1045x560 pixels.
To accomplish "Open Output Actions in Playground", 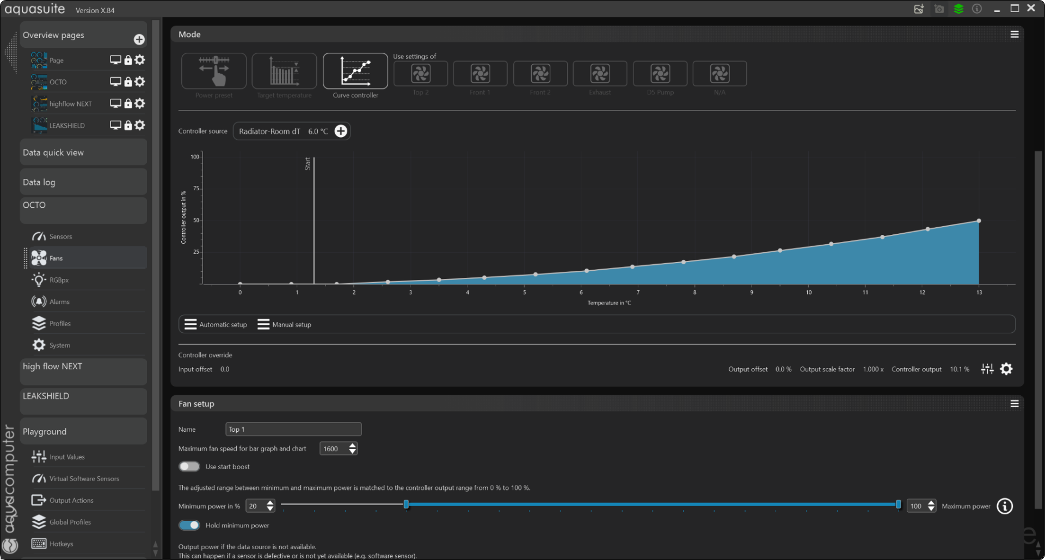I will pyautogui.click(x=87, y=500).
